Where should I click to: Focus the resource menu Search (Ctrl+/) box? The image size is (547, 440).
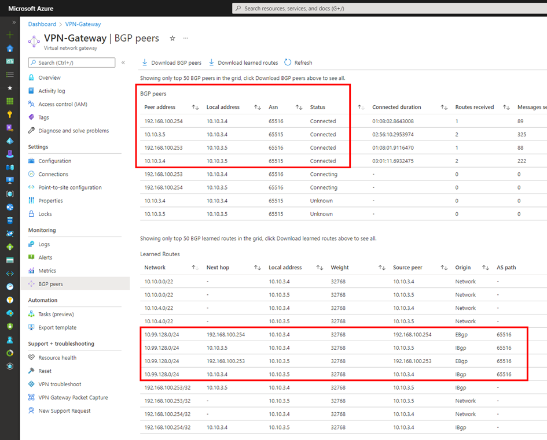point(72,62)
